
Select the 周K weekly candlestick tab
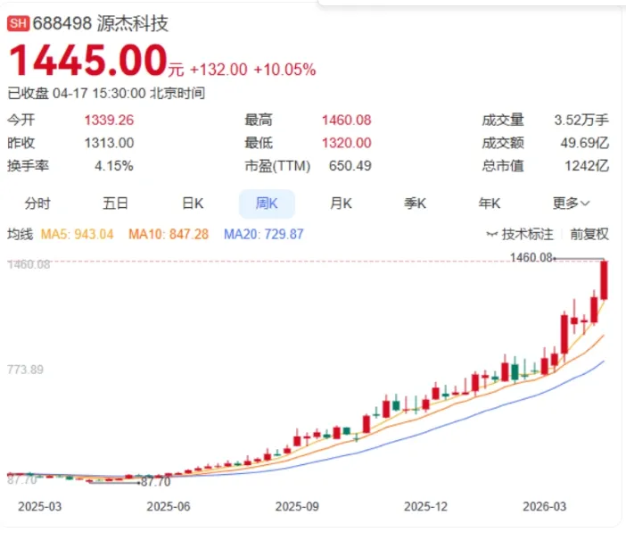(x=267, y=204)
